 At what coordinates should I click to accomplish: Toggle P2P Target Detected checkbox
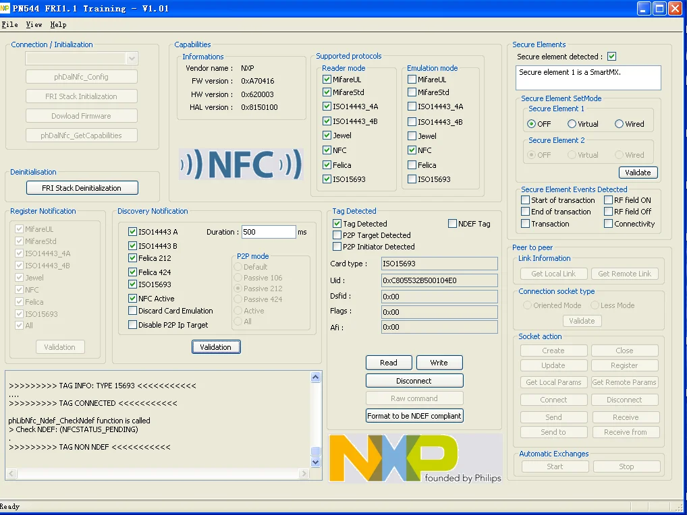pyautogui.click(x=337, y=235)
